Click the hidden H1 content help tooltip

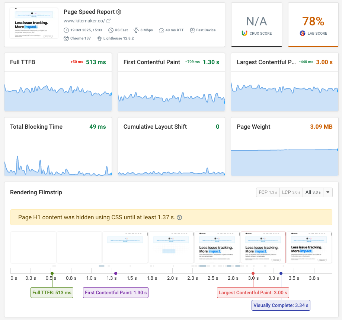pos(179,217)
